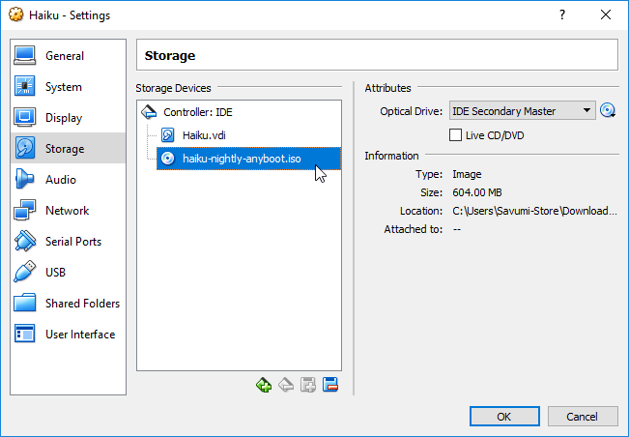Click the IDE controller icon
This screenshot has width=629, height=437.
click(150, 112)
